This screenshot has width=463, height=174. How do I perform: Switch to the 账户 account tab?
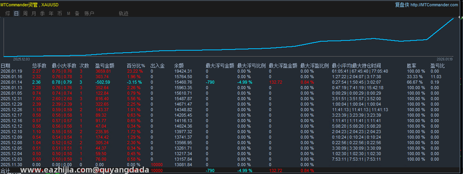point(89,13)
